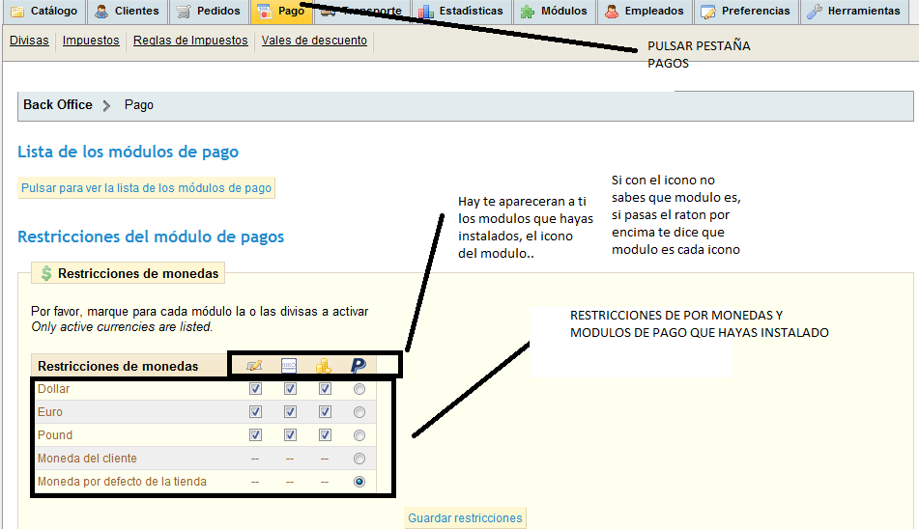This screenshot has width=919, height=529.
Task: Select the Euro radio button for PayPal
Action: coord(359,412)
